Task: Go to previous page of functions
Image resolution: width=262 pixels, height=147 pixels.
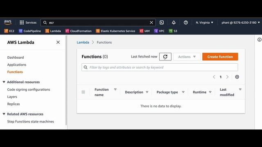Action: (214, 77)
